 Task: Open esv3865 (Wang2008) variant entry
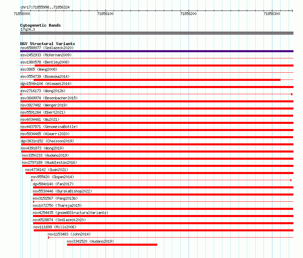tap(39, 69)
